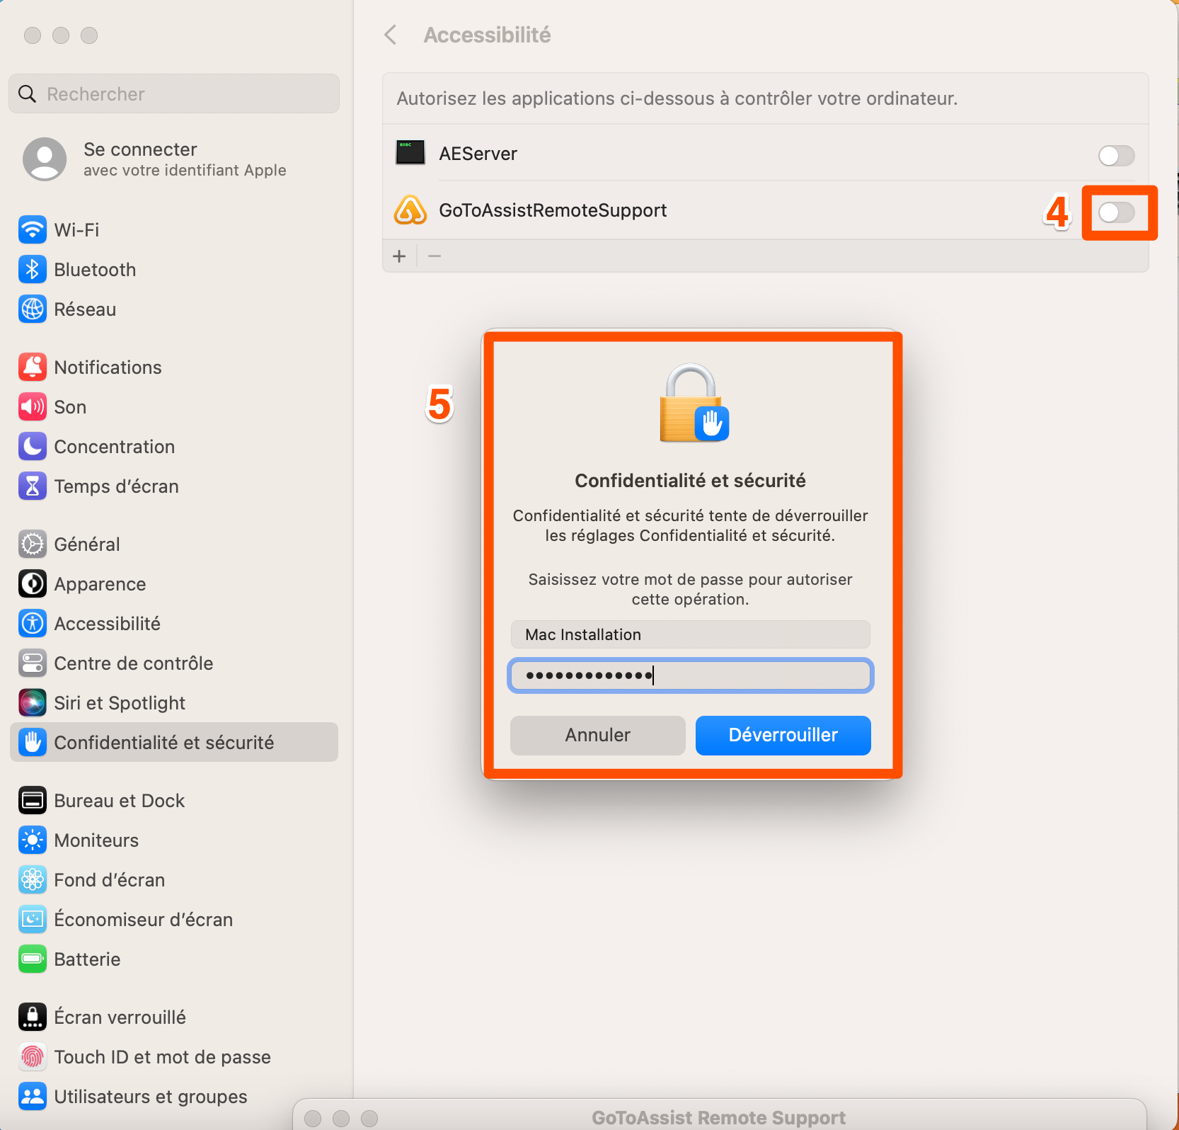Viewport: 1179px width, 1130px height.
Task: Open Utilisateurs et groupes icon
Action: pos(33,1096)
